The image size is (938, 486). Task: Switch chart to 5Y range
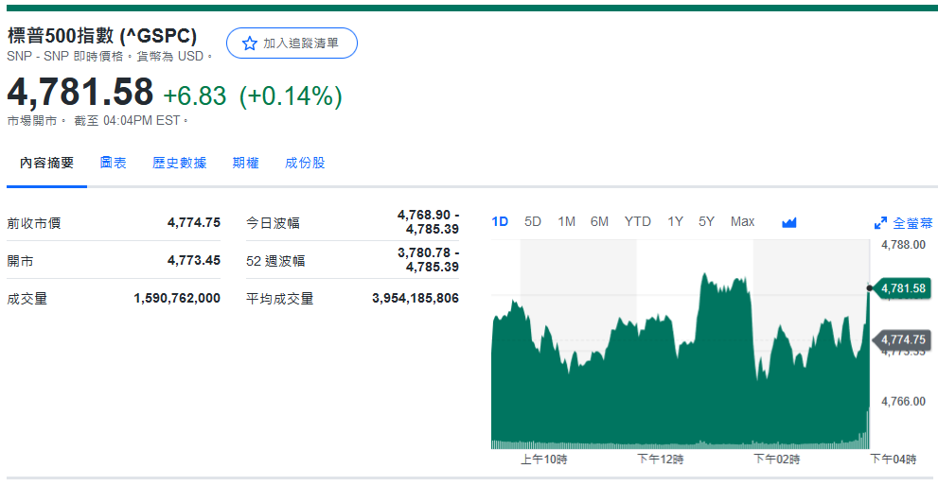[706, 221]
